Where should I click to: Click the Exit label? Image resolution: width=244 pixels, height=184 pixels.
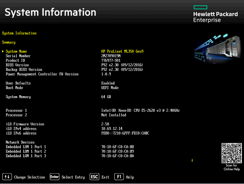tap(105, 177)
